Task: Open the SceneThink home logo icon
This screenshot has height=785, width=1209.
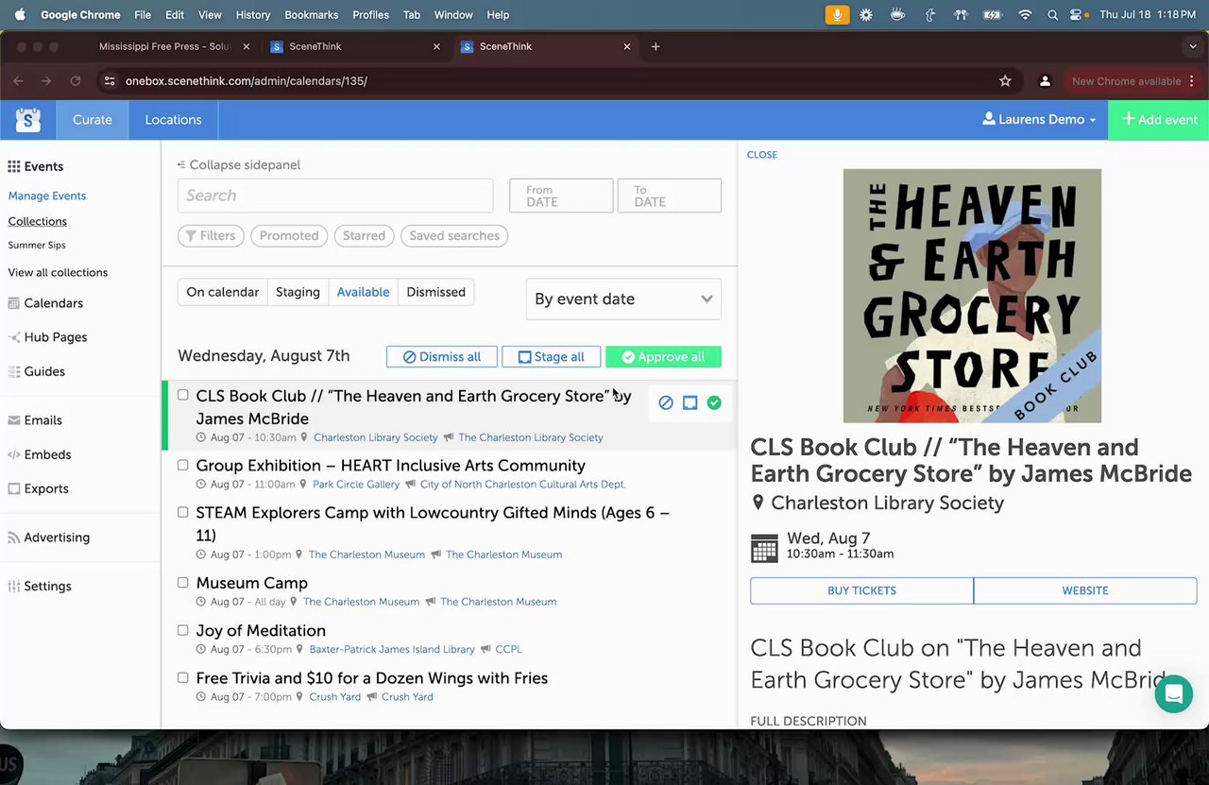Action: 27,120
